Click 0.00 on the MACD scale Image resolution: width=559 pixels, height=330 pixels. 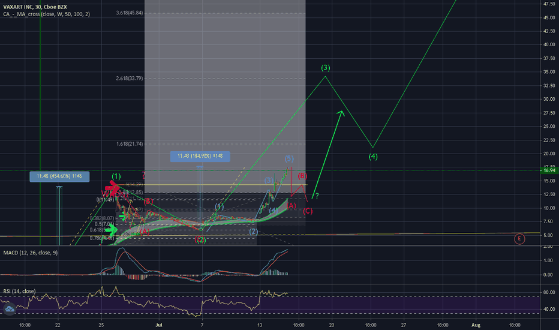(548, 275)
